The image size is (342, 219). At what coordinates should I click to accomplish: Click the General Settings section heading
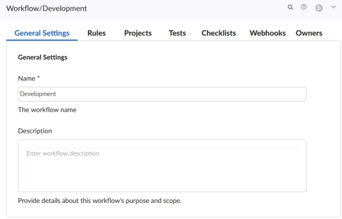[43, 57]
